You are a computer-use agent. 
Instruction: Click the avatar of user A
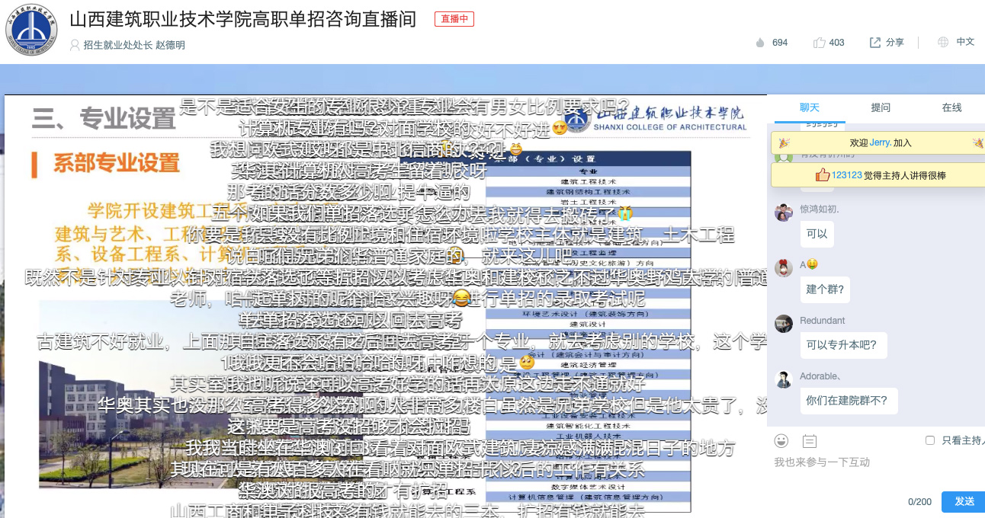(x=784, y=268)
